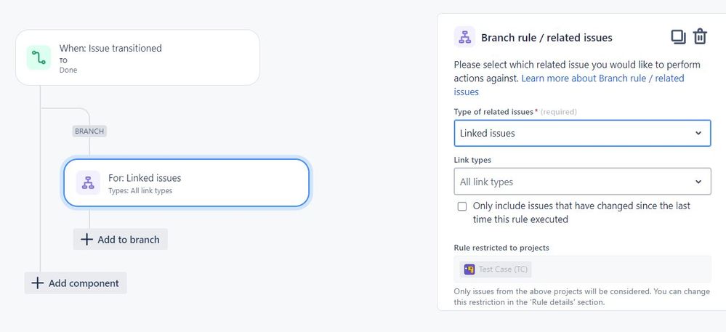Enable only include issues that have changed

coord(462,206)
